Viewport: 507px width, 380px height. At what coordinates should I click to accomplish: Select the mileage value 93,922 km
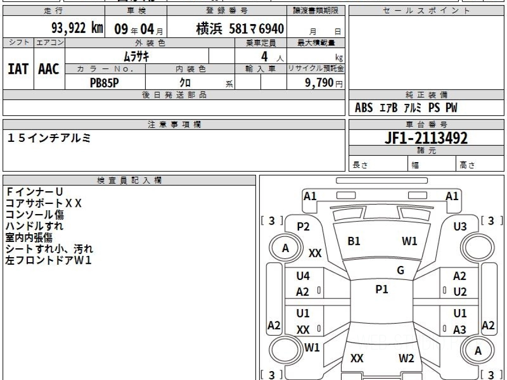[x=77, y=28]
